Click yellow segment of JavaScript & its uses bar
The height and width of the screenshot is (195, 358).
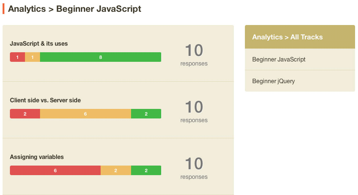(32, 57)
